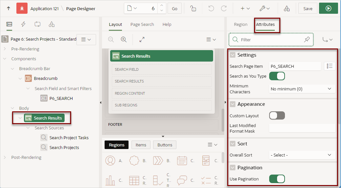Open the Page Search tab
Viewport: 341px width, 188px height.
pyautogui.click(x=142, y=24)
